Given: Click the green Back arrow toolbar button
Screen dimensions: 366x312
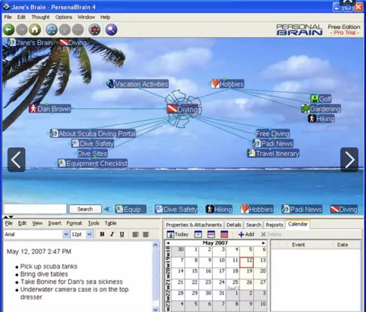Looking at the screenshot, I should (9, 30).
